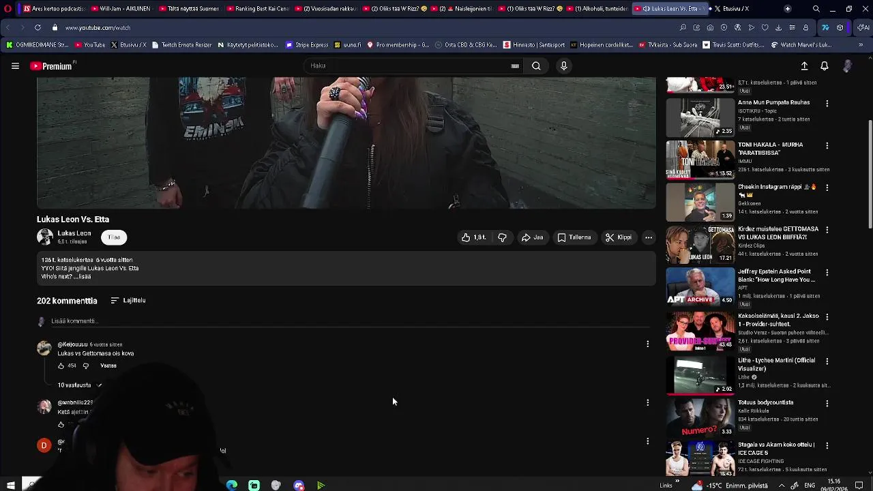Open the Hinnasto | Santasport bookmark
873x491 pixels.
click(534, 45)
